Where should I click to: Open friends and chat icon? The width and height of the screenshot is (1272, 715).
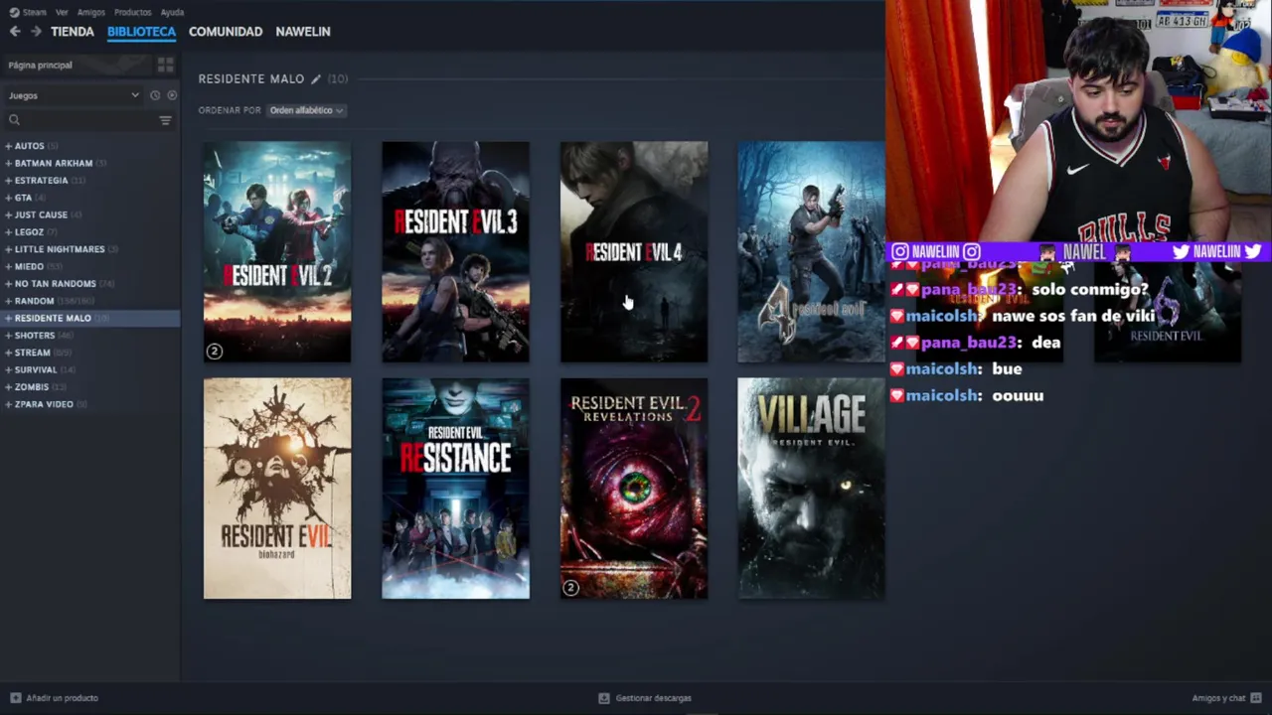(x=1256, y=698)
